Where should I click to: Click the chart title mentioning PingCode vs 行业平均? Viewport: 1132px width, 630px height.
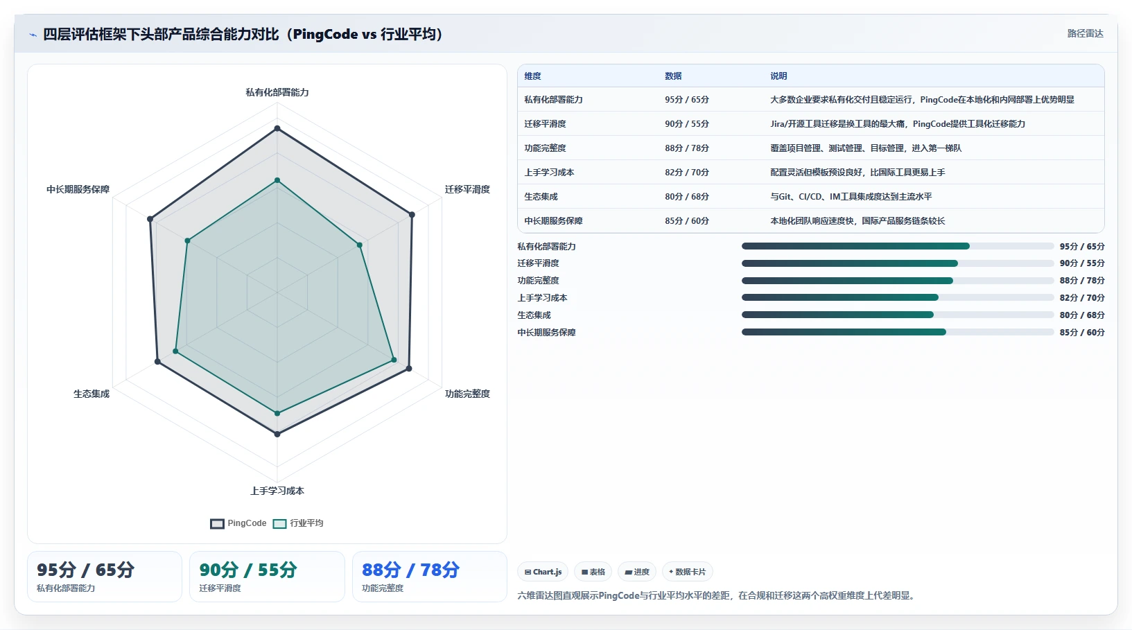click(x=243, y=34)
